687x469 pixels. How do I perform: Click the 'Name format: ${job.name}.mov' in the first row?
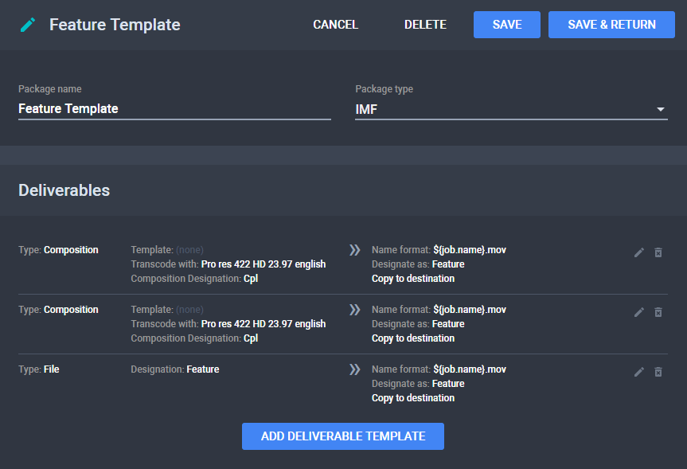439,250
